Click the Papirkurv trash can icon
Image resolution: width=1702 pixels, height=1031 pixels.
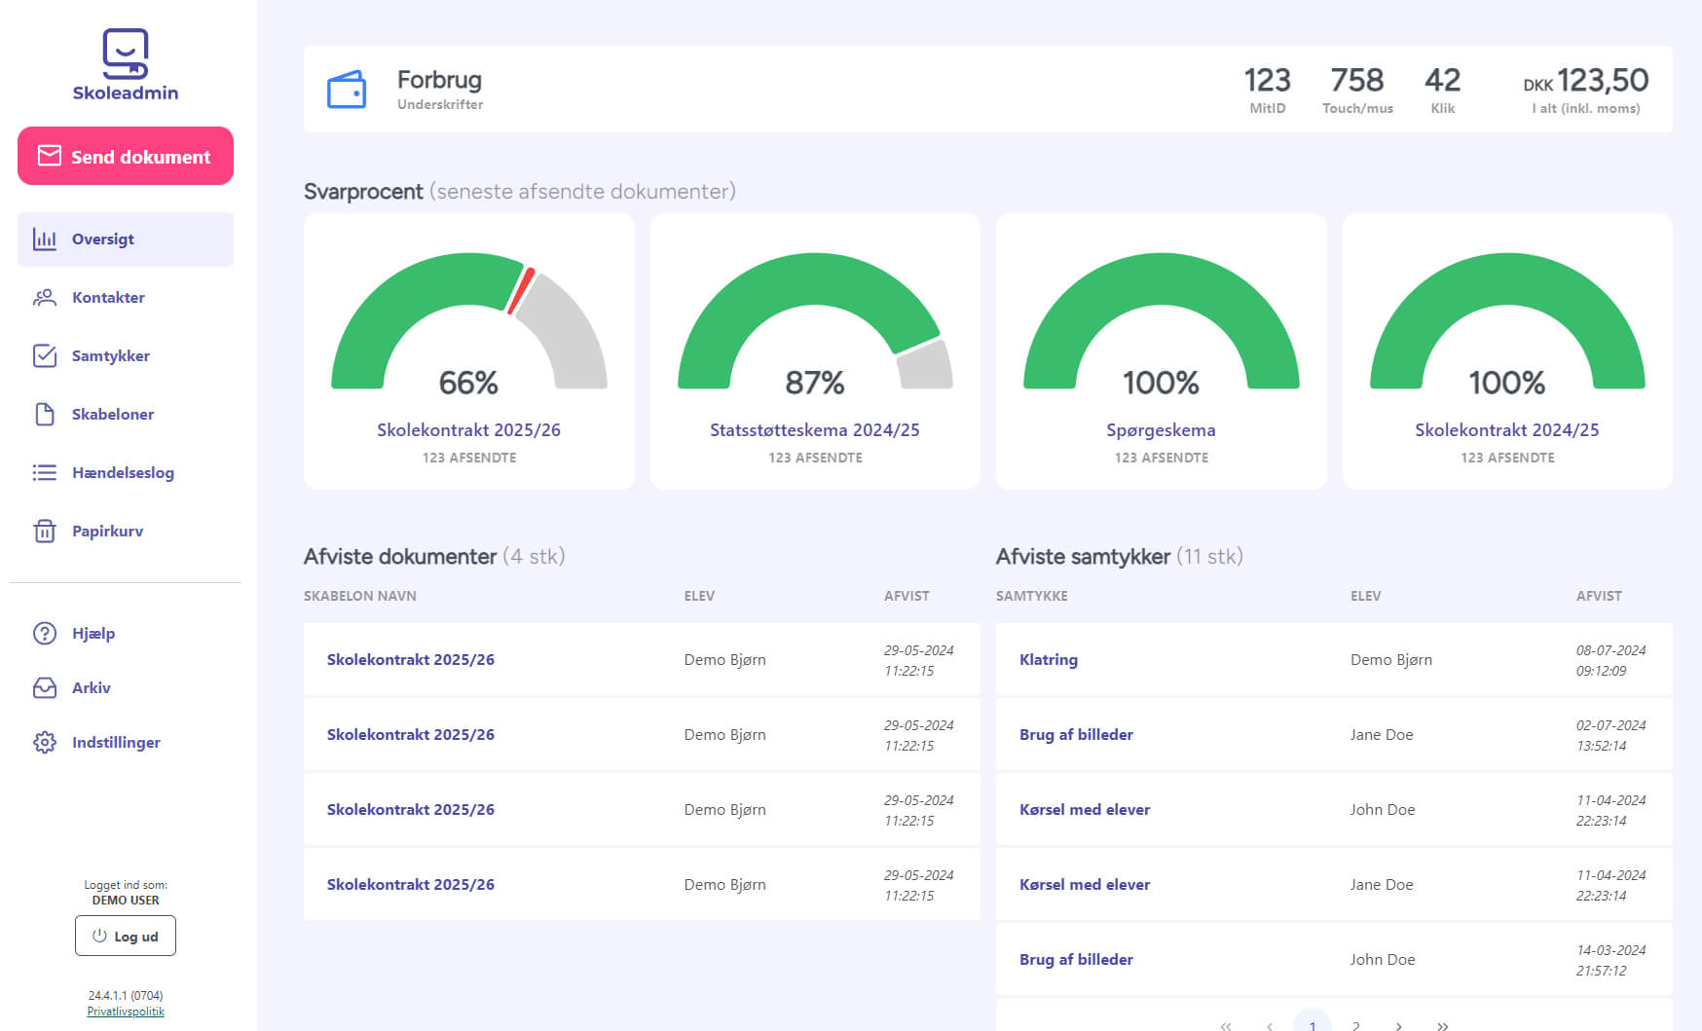(45, 531)
